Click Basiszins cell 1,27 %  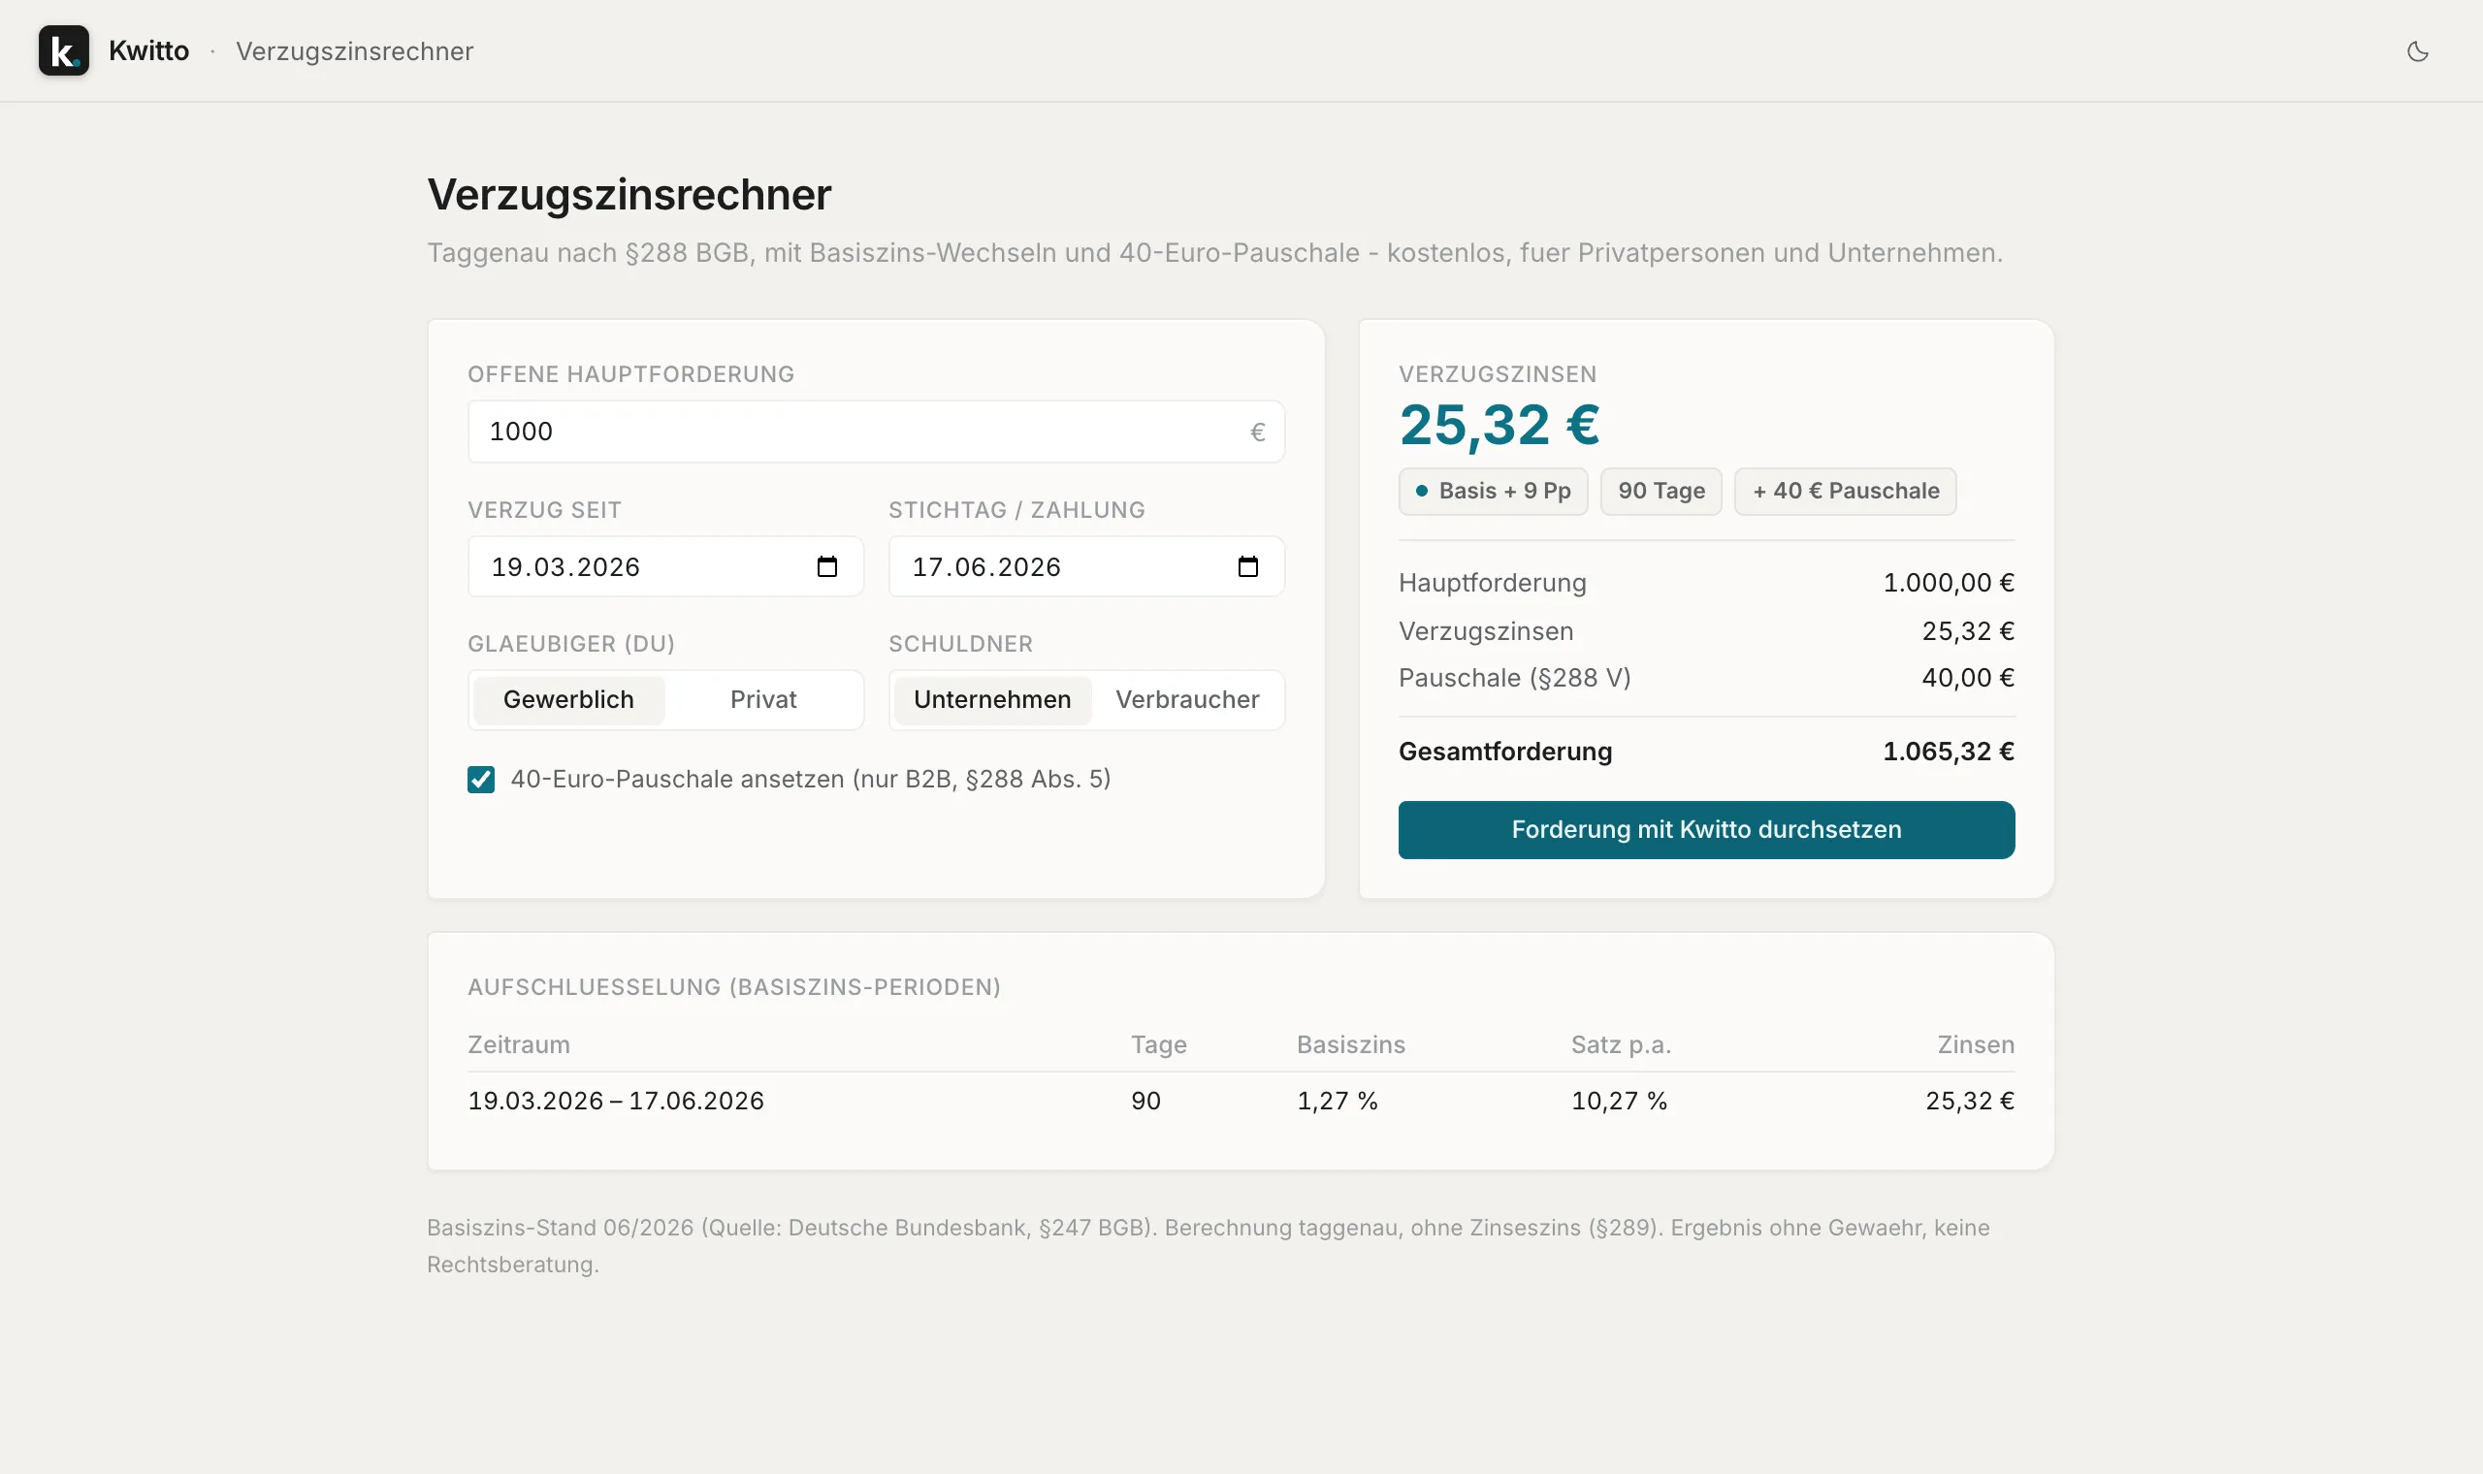tap(1337, 1101)
